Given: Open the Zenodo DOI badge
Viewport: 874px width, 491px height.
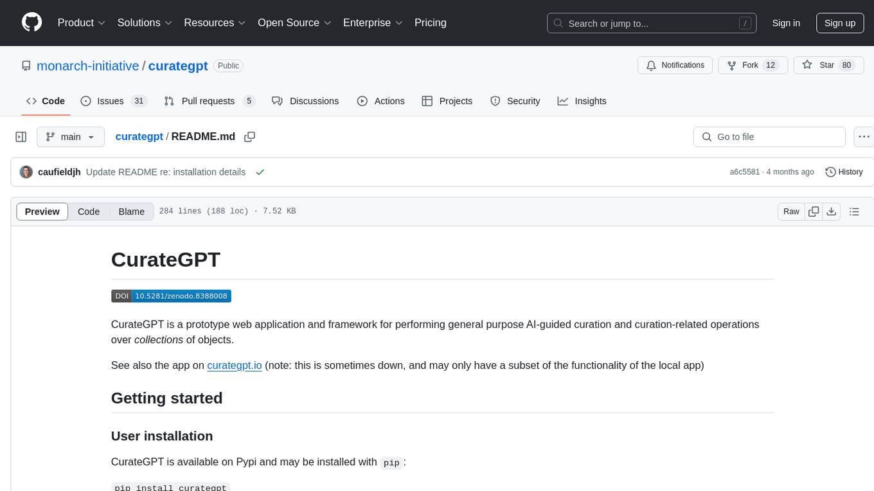Looking at the screenshot, I should (x=171, y=296).
